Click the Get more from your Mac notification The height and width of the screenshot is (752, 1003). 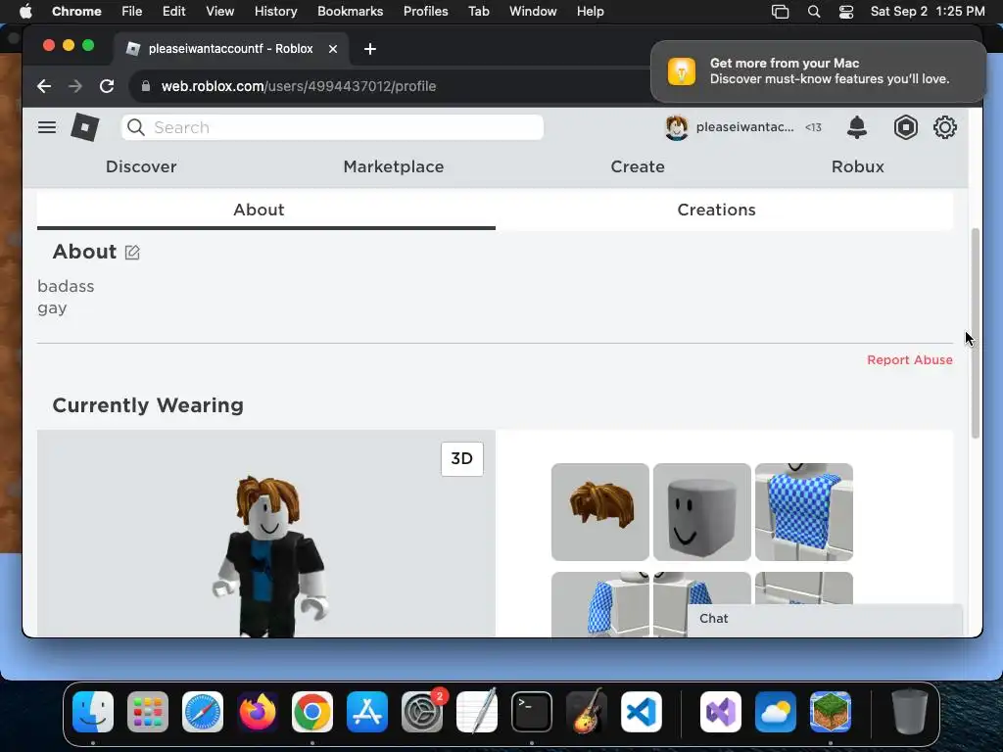tap(817, 70)
